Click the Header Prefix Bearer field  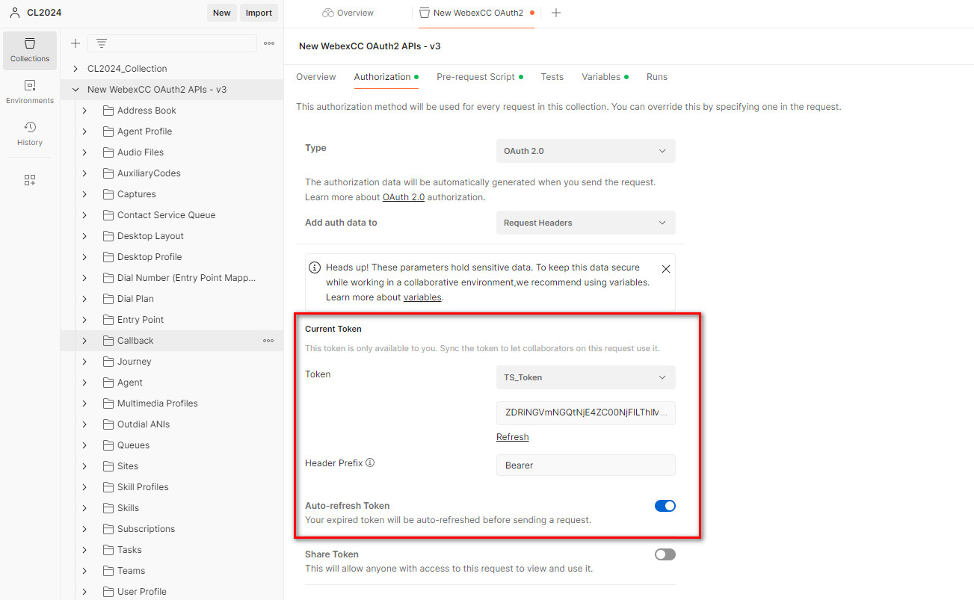(x=585, y=466)
